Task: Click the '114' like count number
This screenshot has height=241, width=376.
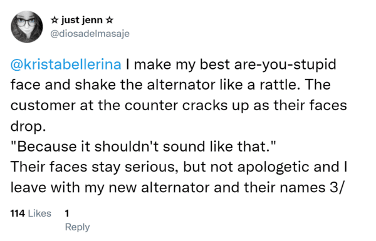Action: [x=18, y=213]
